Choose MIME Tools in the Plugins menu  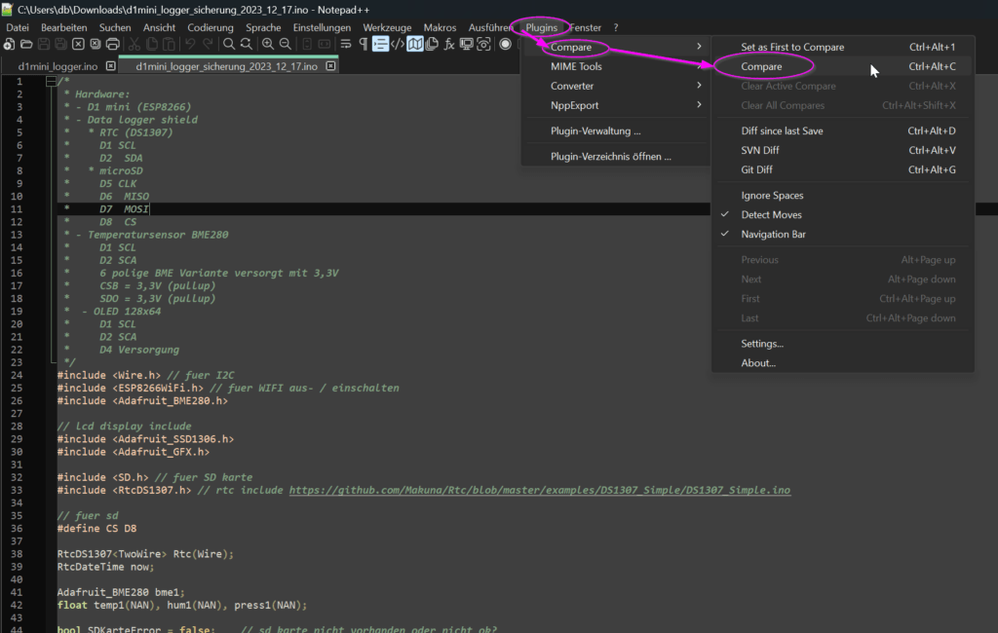(x=616, y=66)
